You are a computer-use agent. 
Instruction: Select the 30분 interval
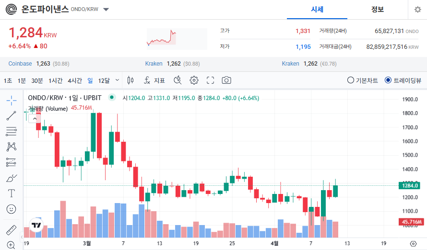pyautogui.click(x=37, y=81)
